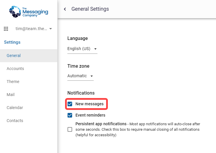Uncheck the New messages checkbox

(x=70, y=104)
